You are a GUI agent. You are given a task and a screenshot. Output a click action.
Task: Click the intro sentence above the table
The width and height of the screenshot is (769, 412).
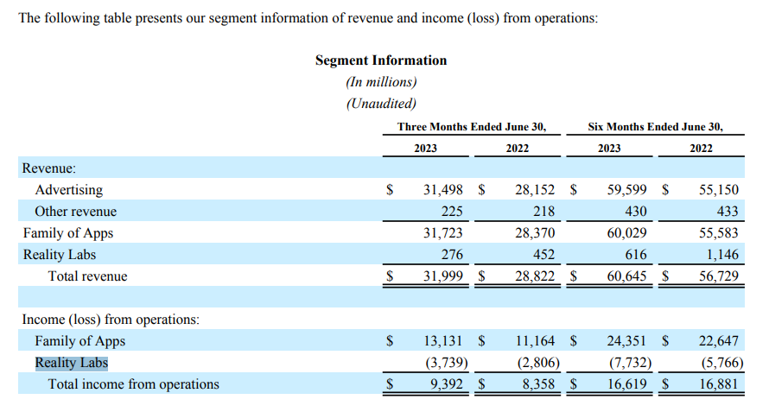pos(308,18)
